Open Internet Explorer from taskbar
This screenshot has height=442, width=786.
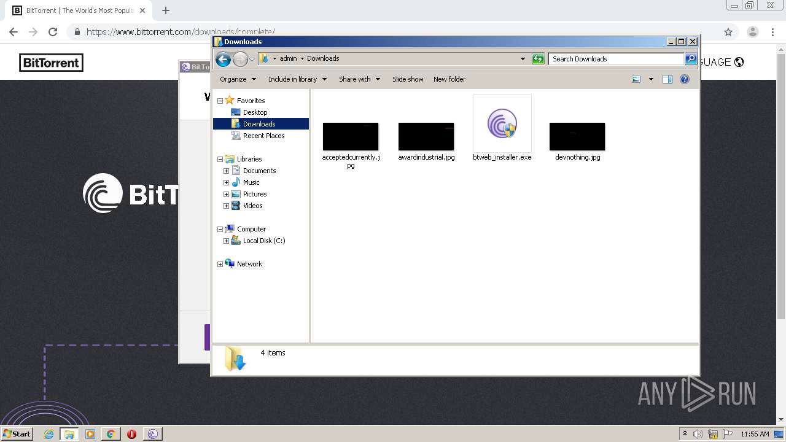point(49,434)
